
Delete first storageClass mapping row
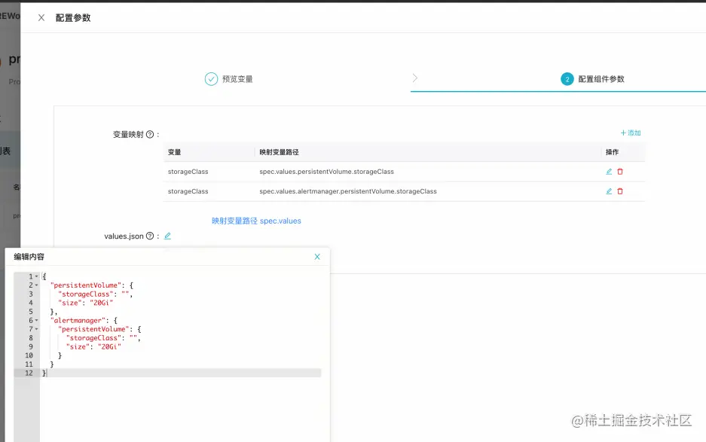point(620,172)
